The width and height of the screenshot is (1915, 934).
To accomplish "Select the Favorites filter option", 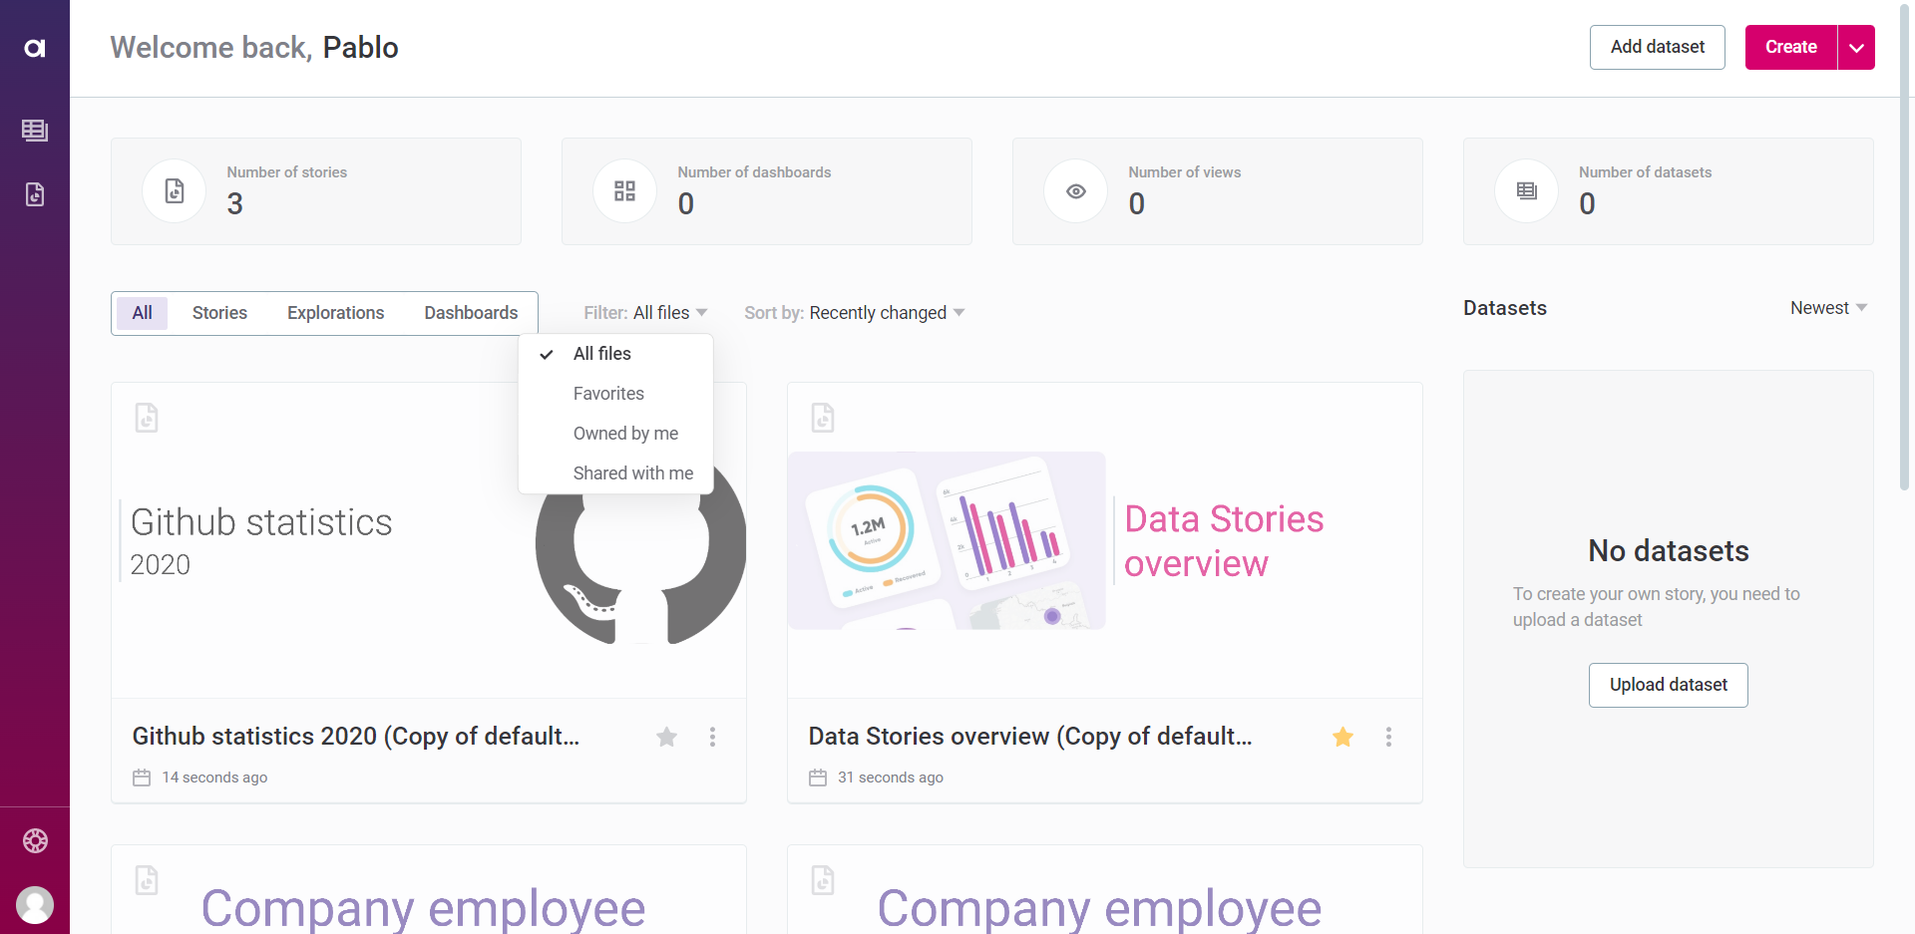I will coord(608,393).
